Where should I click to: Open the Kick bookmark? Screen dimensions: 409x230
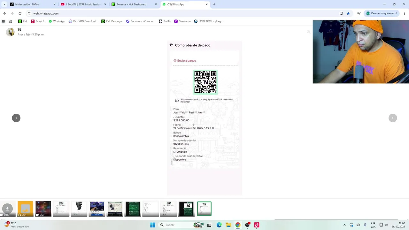[x=23, y=21]
